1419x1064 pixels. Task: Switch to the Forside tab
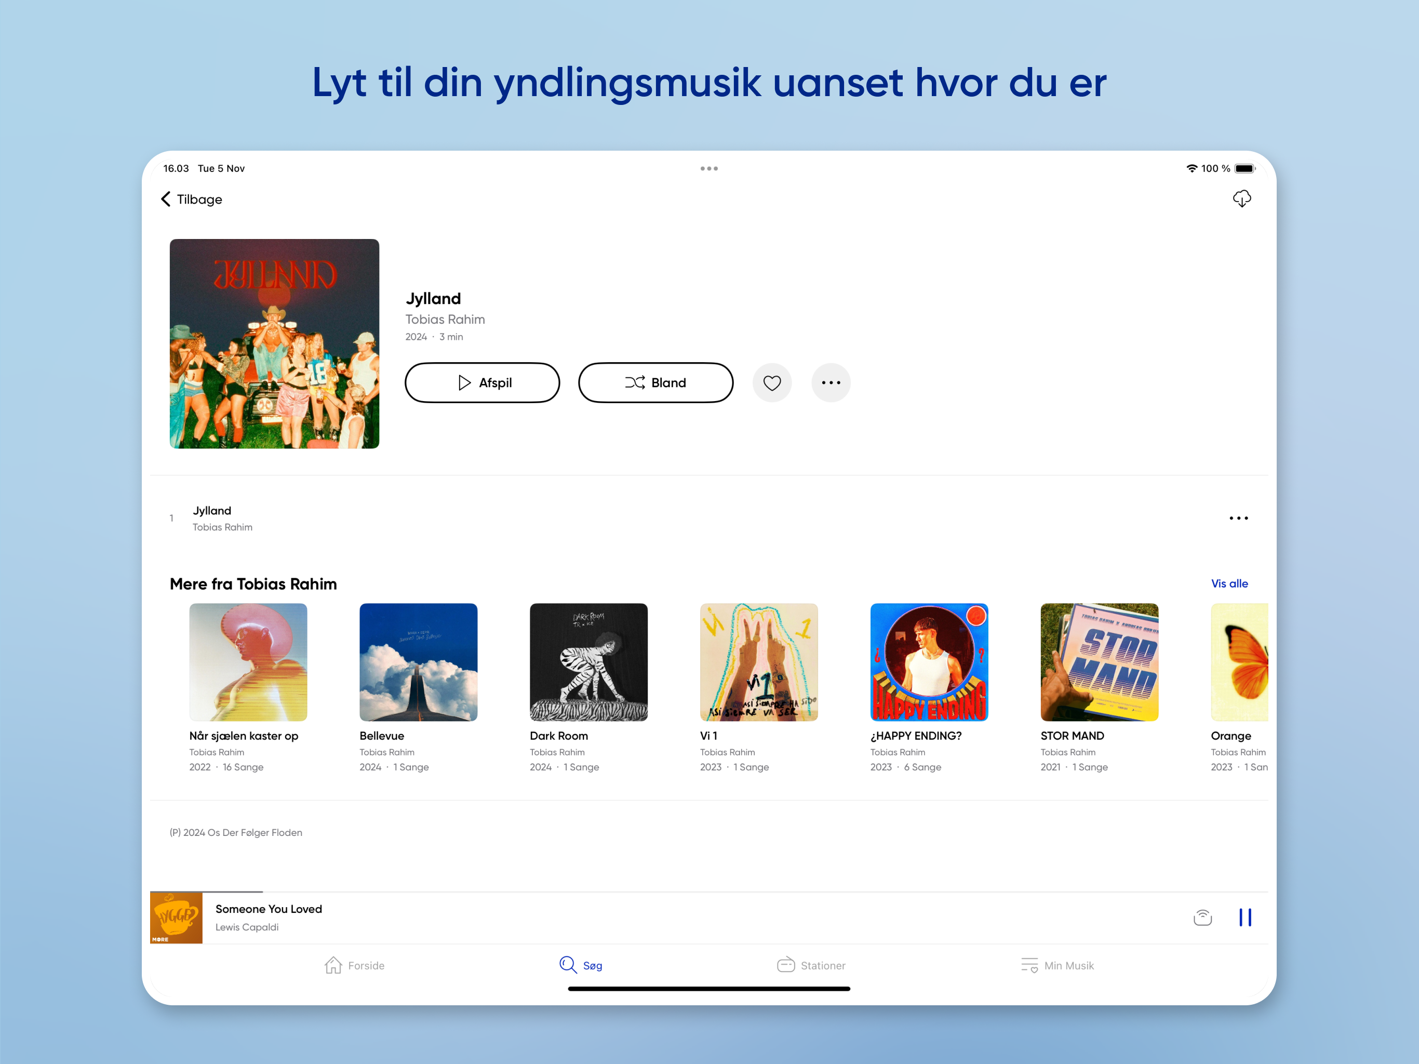pos(354,965)
